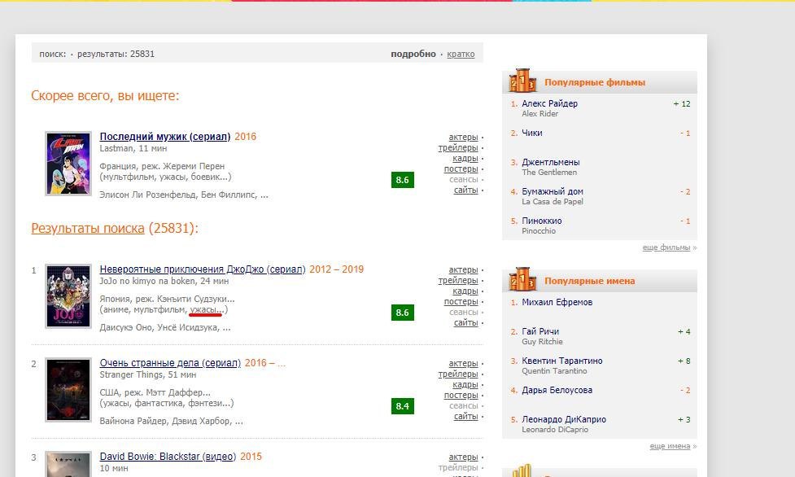Image resolution: width=795 pixels, height=477 pixels.
Task: Open трейлеры for Stranger Things
Action: 458,374
